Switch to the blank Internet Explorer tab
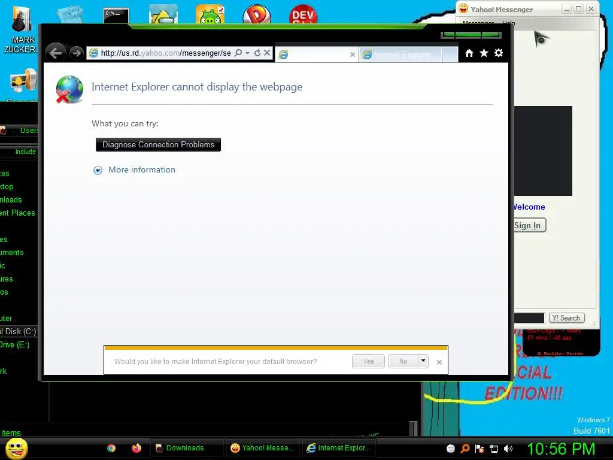This screenshot has width=613, height=460. coord(316,55)
